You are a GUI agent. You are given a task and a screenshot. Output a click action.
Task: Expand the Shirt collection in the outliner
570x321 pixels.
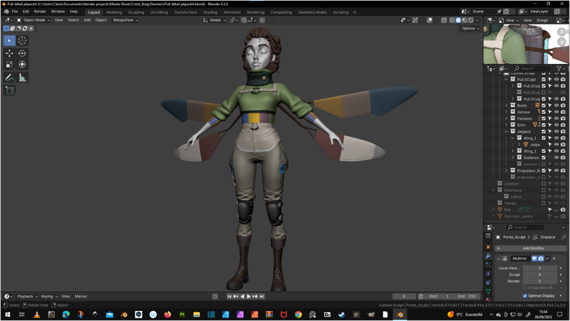coord(506,125)
